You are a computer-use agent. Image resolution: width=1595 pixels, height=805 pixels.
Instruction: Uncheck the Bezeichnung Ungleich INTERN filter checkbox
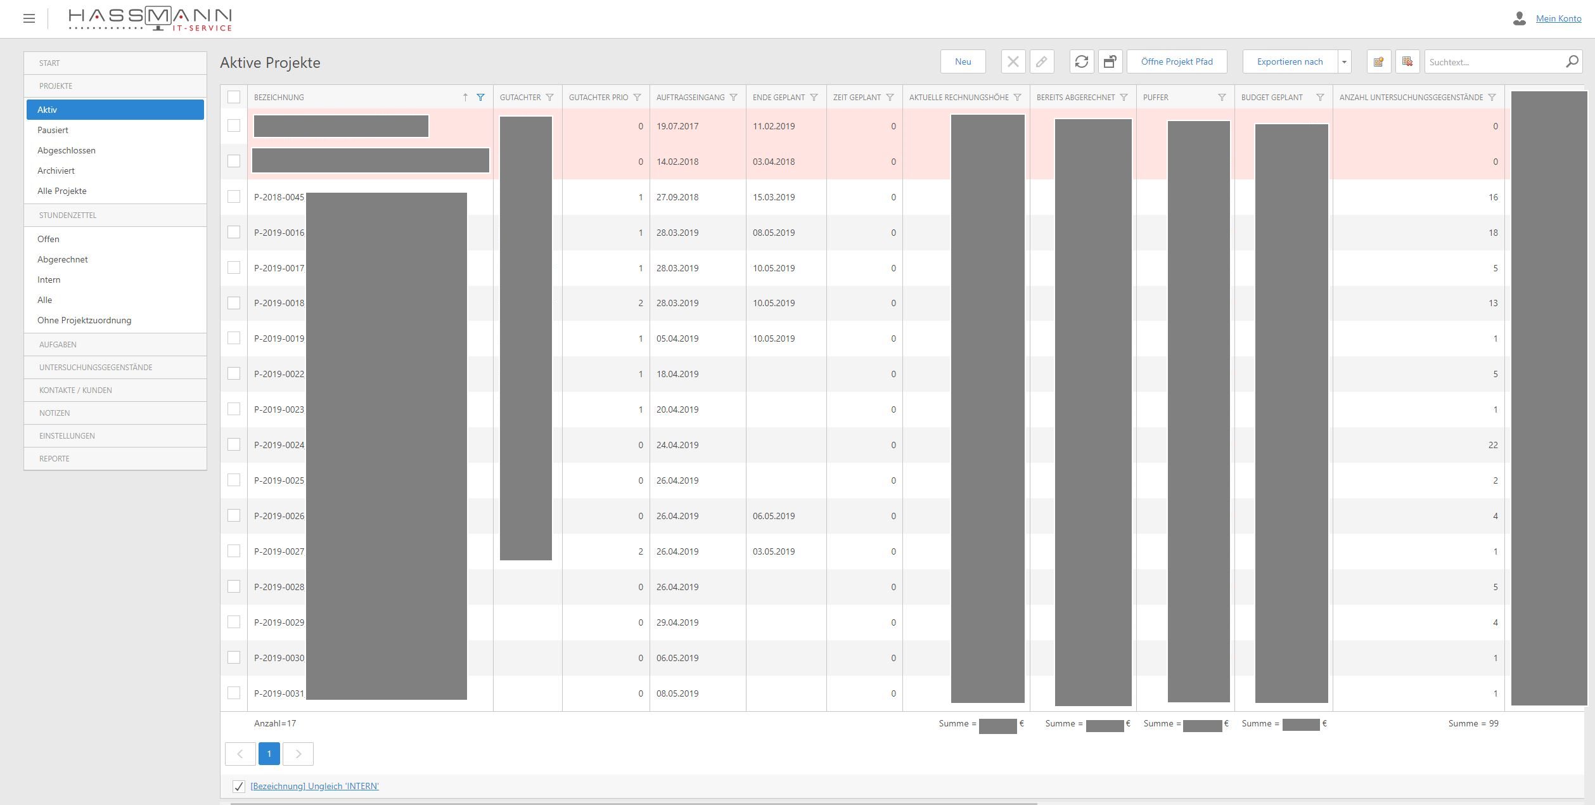238,786
